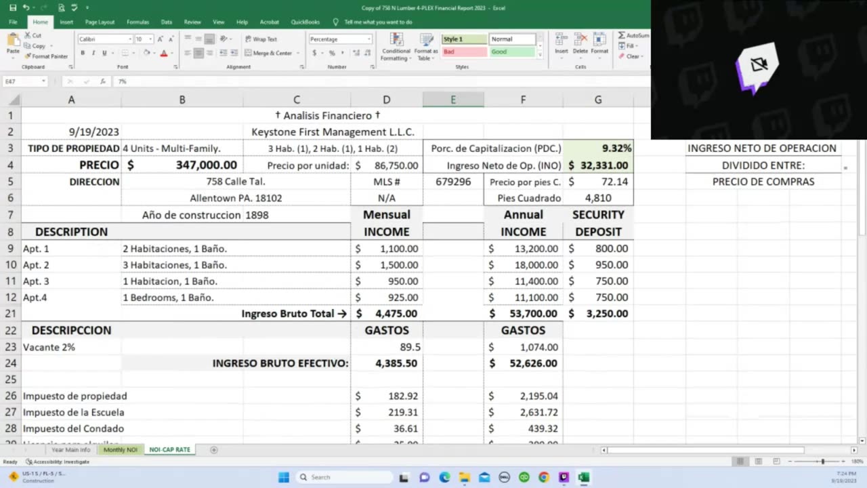The image size is (867, 488).
Task: Toggle Bold formatting
Action: click(x=83, y=53)
